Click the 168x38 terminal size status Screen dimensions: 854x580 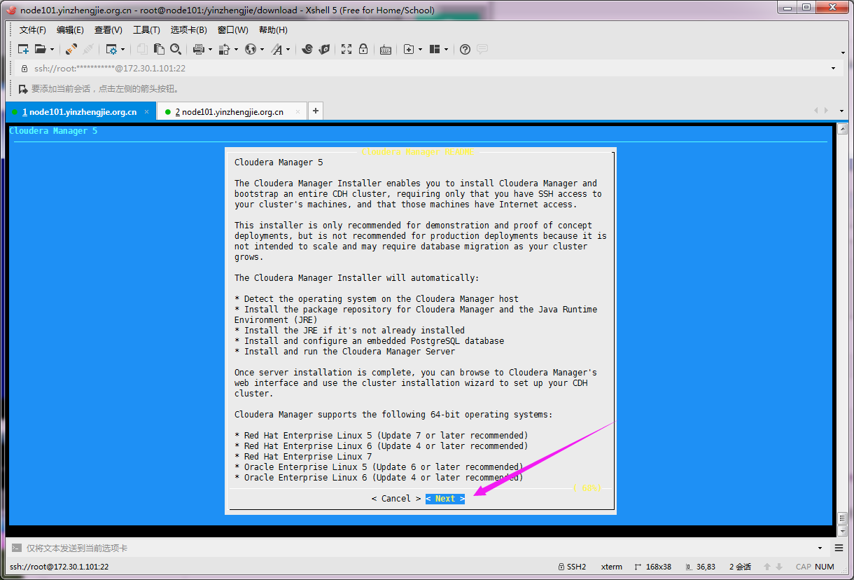tap(653, 567)
